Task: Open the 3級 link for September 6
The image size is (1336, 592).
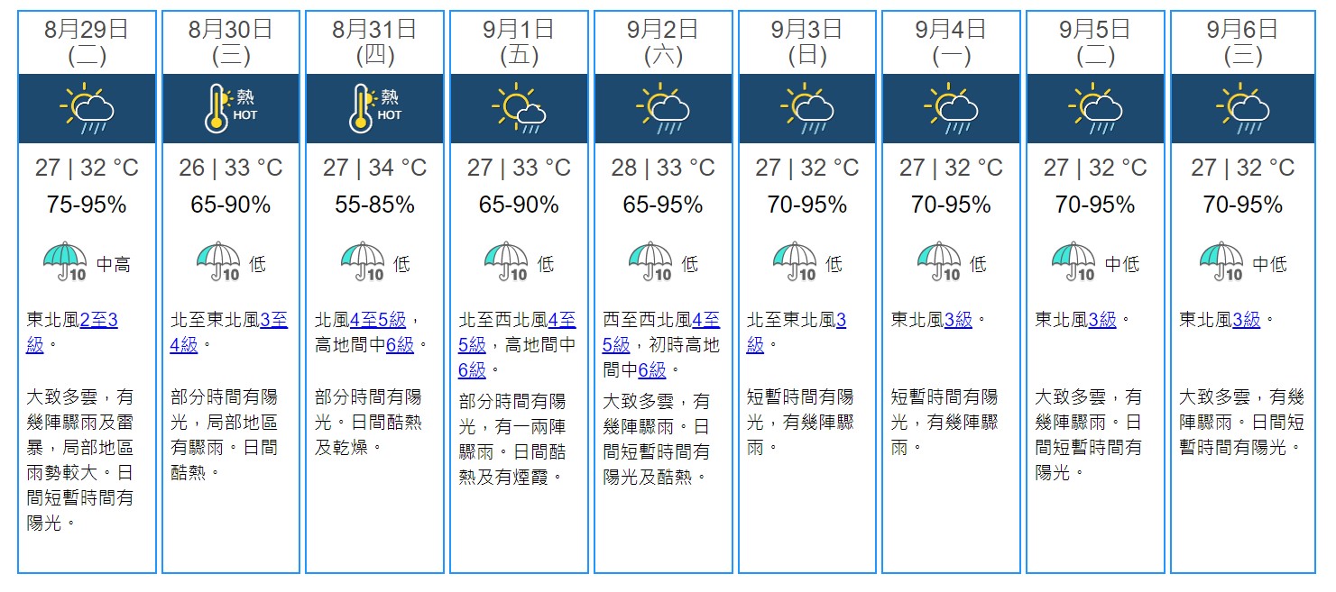Action: (1246, 319)
